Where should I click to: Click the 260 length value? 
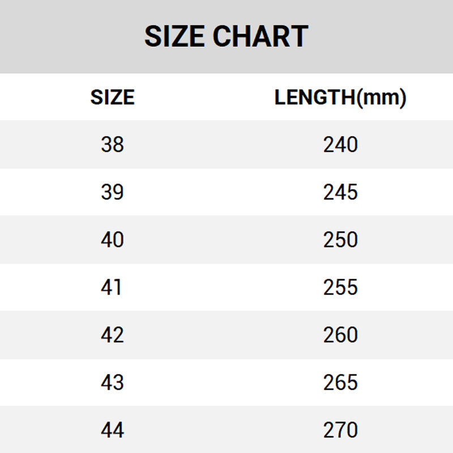click(x=341, y=335)
